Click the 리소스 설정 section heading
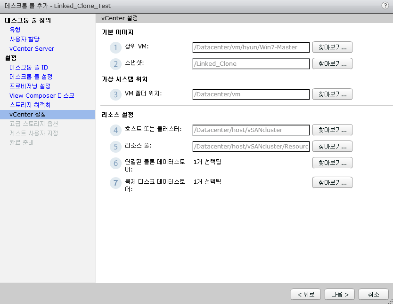 pos(117,115)
